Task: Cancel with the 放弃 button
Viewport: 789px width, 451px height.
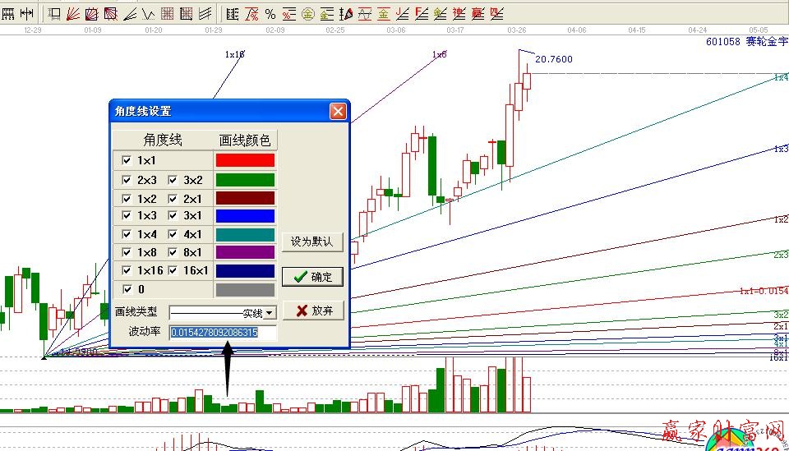Action: 312,311
